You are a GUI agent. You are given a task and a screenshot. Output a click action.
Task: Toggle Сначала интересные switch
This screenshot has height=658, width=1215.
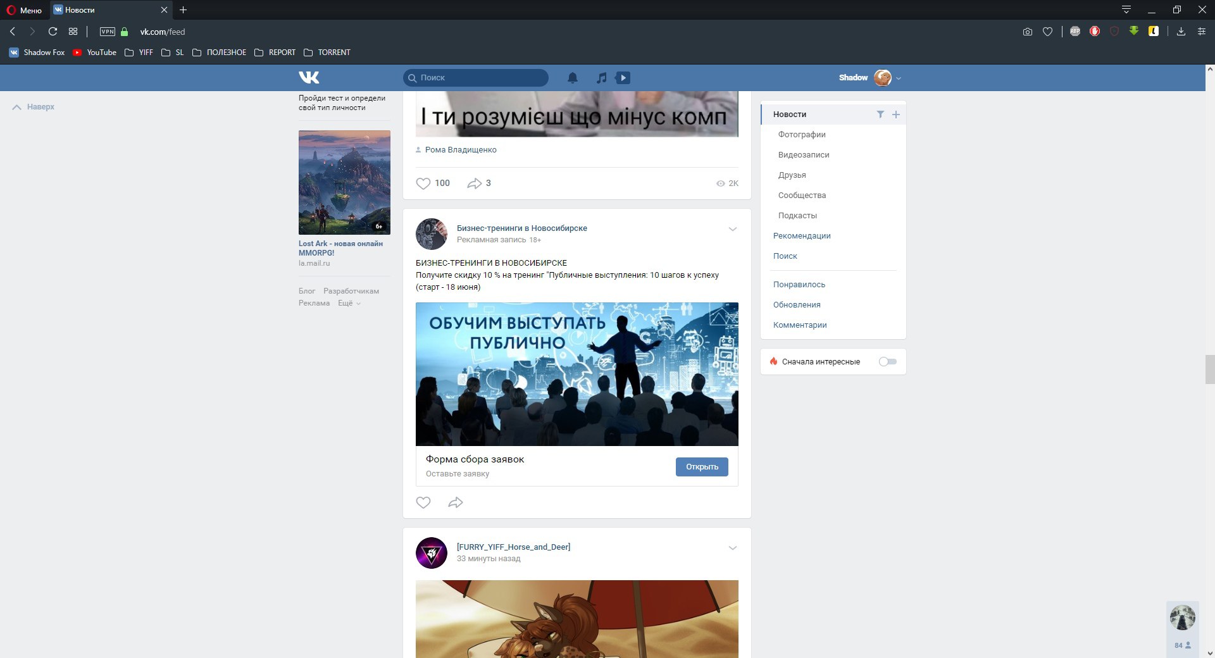point(888,362)
